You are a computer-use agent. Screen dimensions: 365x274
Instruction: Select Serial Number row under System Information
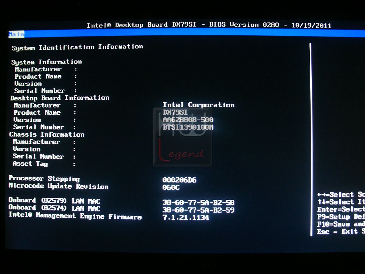coord(46,91)
